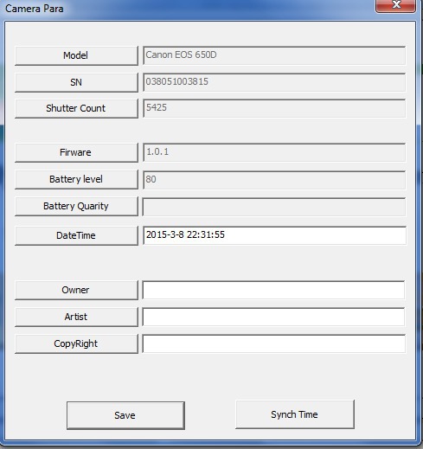
Task: Focus the DateTime text field
Action: coord(274,235)
